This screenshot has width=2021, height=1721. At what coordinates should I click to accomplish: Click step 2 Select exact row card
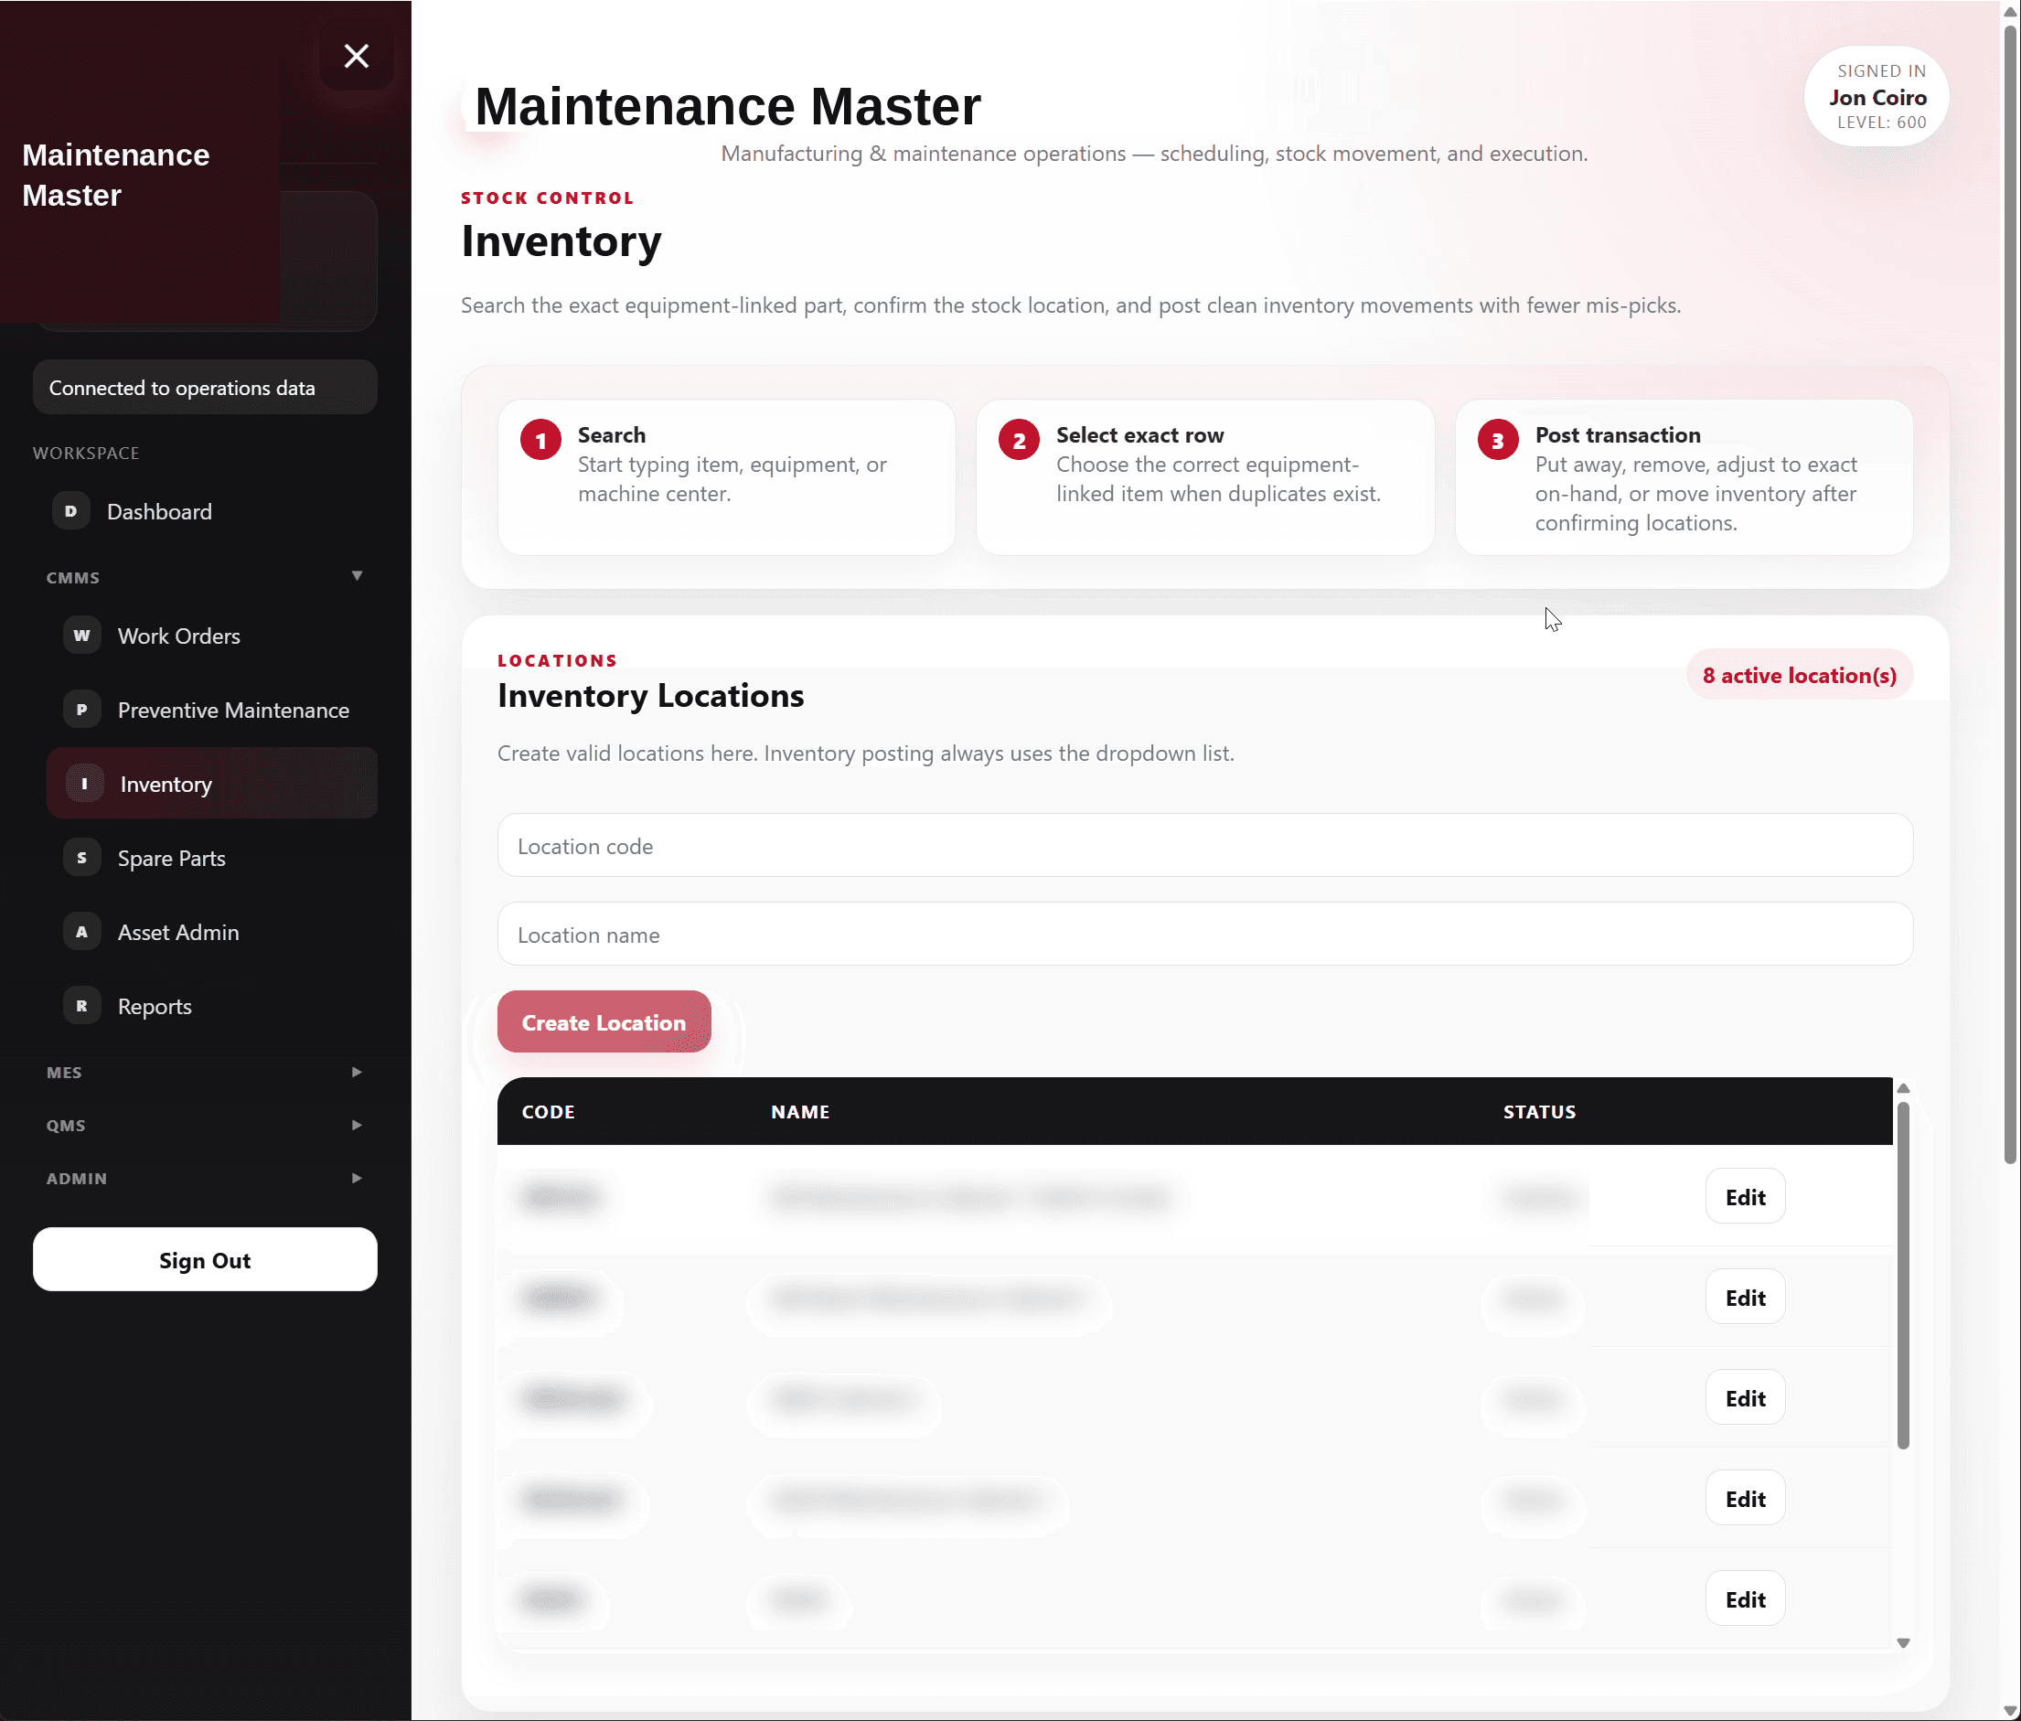point(1204,477)
